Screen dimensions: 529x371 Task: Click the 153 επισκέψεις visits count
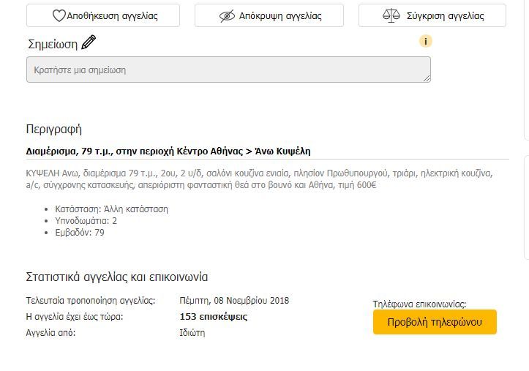[214, 317]
